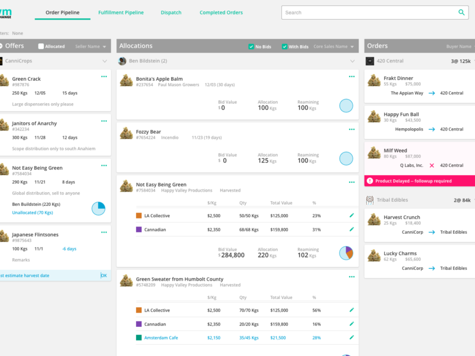Click the 3@ 125k order summary
This screenshot has width=475, height=356.
[x=461, y=61]
